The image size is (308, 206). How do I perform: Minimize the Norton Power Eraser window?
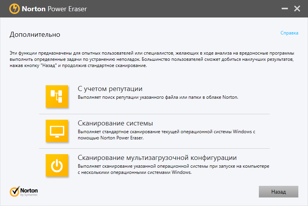click(x=285, y=9)
